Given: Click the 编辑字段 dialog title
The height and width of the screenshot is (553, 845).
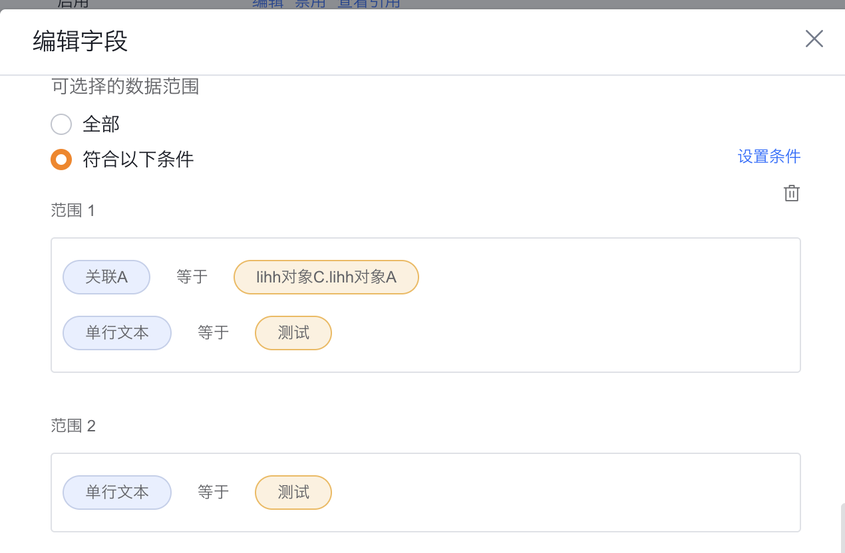Looking at the screenshot, I should (x=81, y=42).
